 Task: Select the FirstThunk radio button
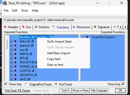tap(56, 84)
